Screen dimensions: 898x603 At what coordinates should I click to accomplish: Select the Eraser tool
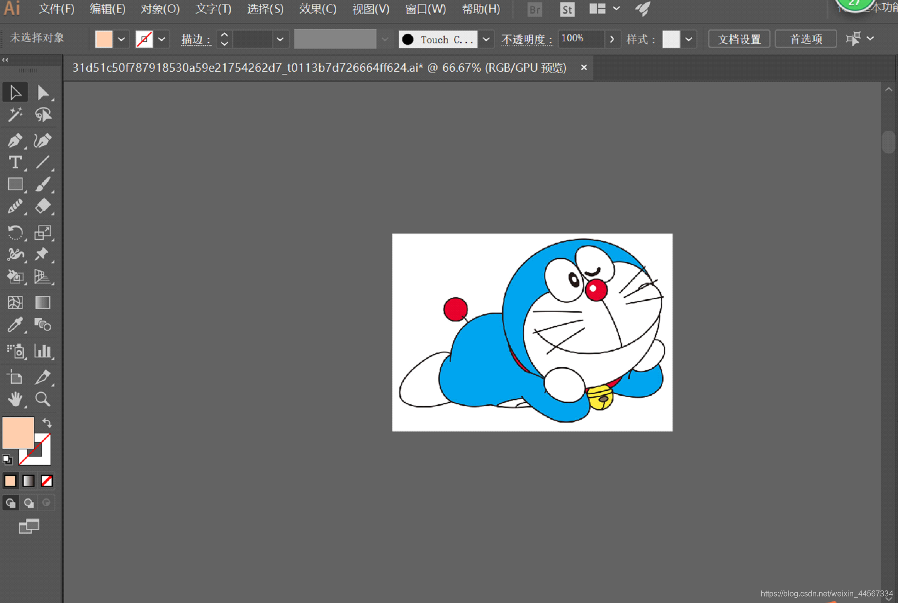(x=43, y=207)
